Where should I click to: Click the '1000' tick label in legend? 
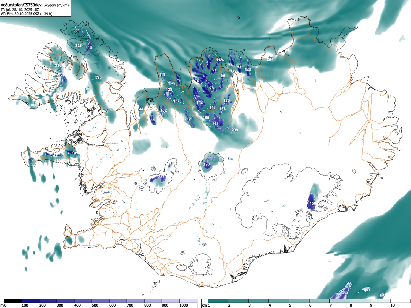[184, 305]
